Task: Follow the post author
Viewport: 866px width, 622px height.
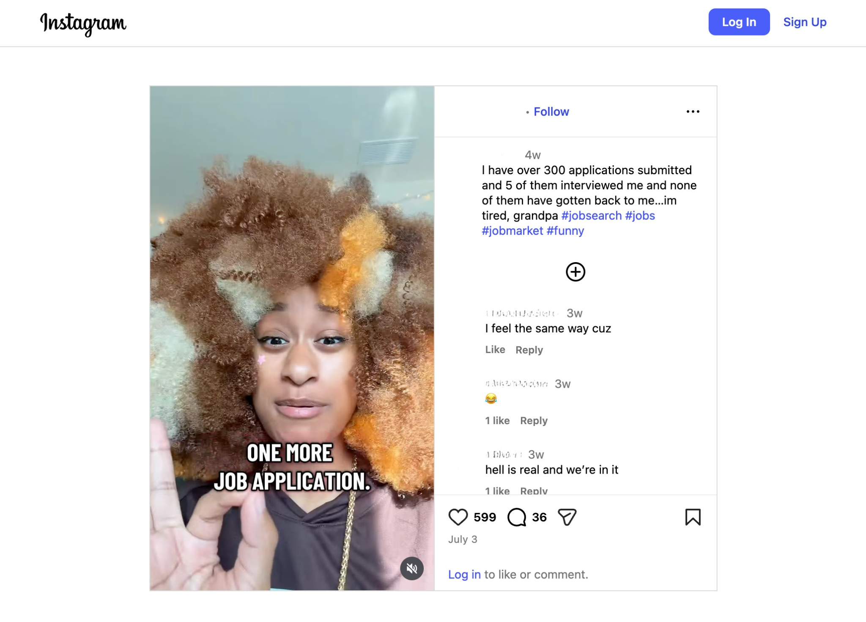Action: click(551, 112)
